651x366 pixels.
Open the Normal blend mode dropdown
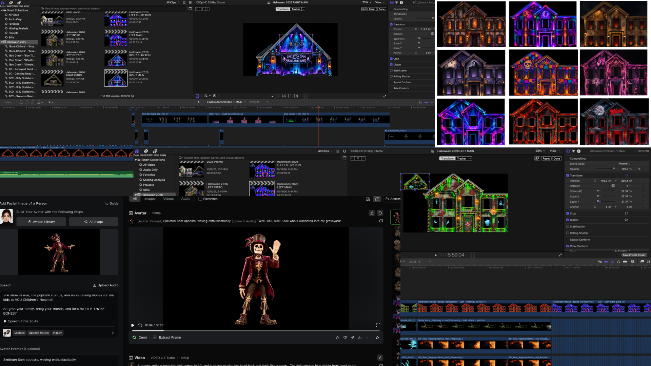click(624, 164)
